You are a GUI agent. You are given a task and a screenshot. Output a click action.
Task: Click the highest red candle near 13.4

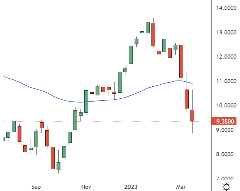pyautogui.click(x=153, y=34)
